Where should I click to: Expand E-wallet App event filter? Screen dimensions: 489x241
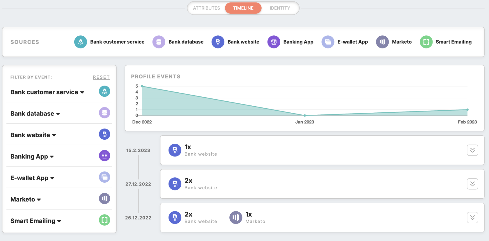tap(32, 178)
